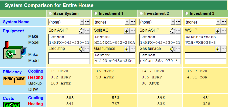Viewport: 228px width, 107px height.
Task: Click speaker icon next to Investment 1 Gas furnace
Action: 127,49
